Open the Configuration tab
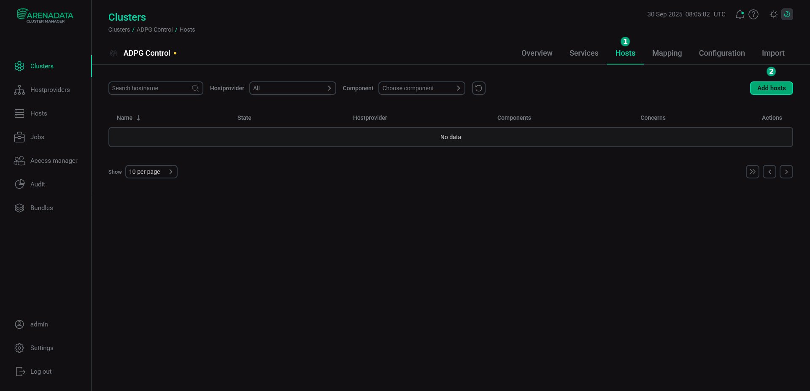The image size is (810, 391). (x=721, y=53)
